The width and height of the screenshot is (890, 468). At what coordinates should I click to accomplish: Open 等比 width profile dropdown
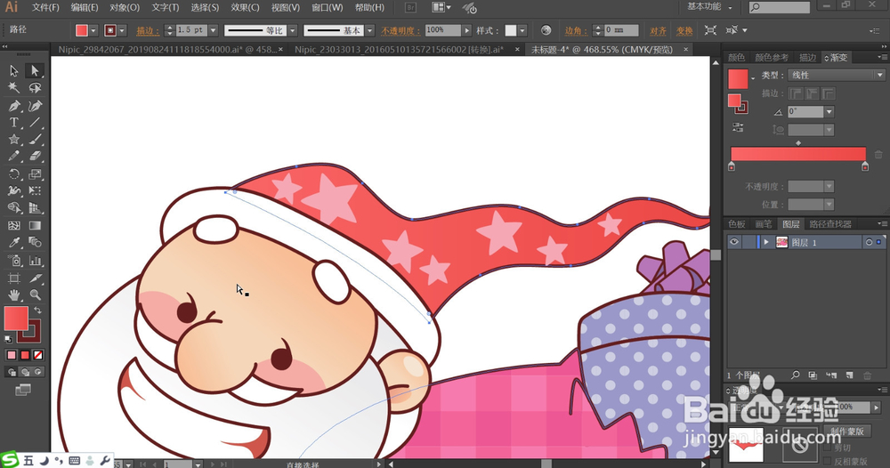click(293, 30)
